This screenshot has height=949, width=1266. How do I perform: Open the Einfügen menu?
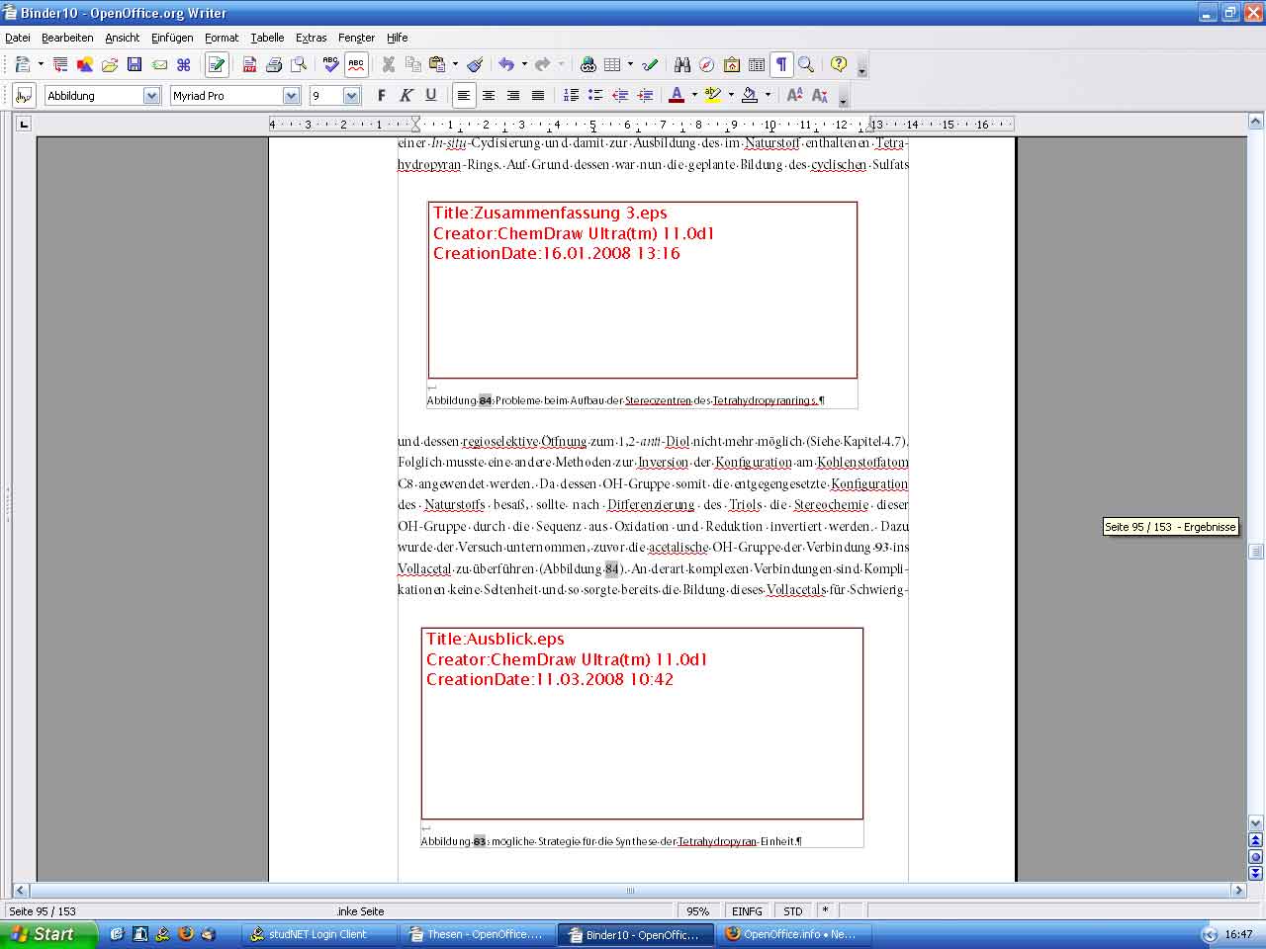[x=172, y=38]
